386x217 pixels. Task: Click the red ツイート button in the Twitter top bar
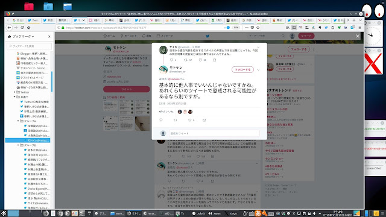306,36
